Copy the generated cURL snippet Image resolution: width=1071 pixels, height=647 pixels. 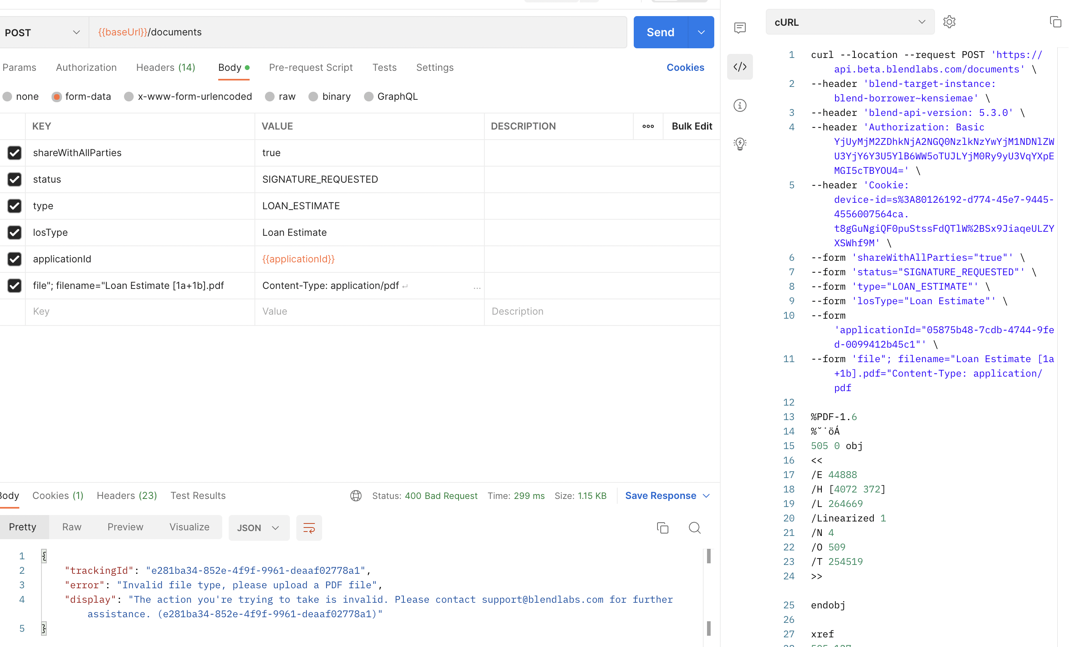tap(1055, 22)
